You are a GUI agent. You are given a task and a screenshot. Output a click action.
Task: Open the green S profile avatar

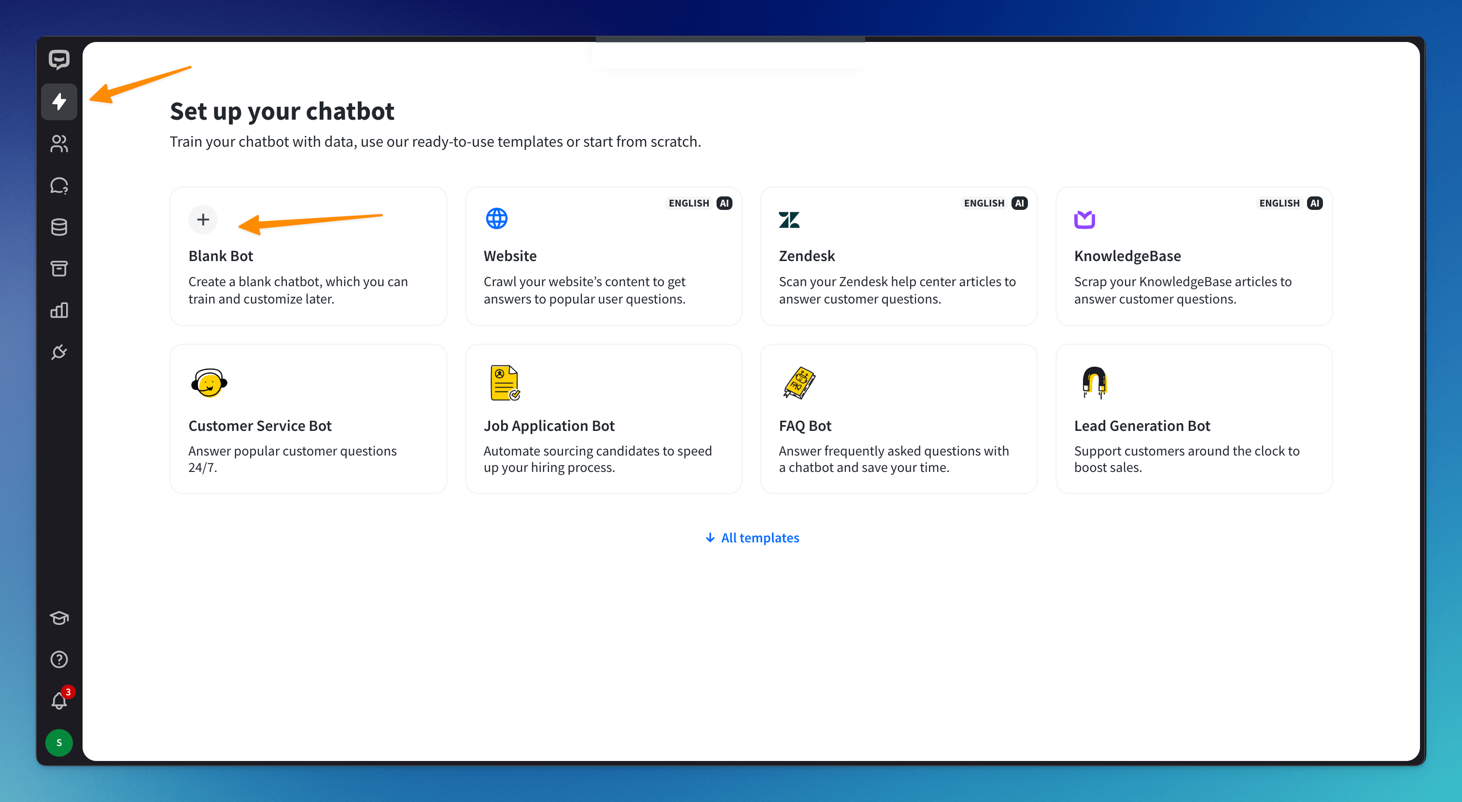[x=59, y=743]
